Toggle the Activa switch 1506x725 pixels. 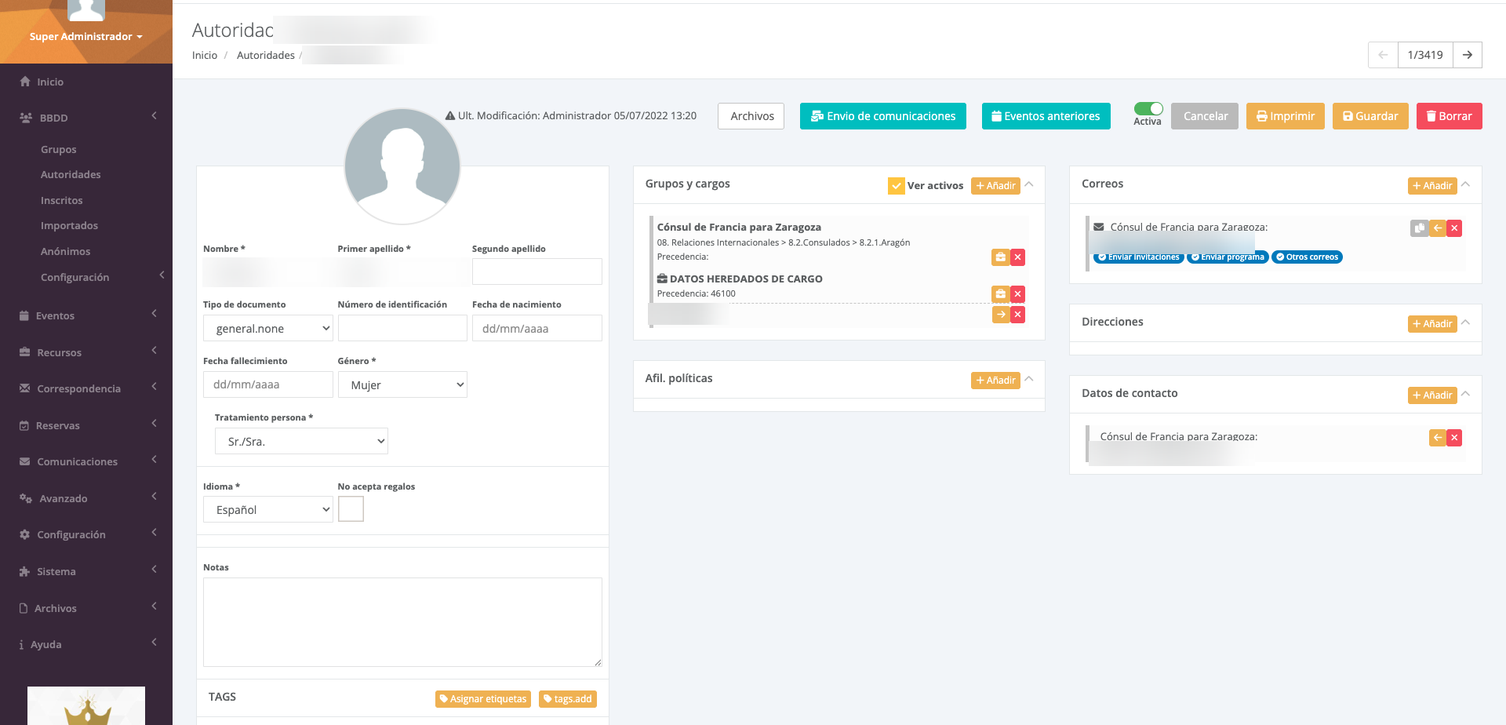[1148, 109]
